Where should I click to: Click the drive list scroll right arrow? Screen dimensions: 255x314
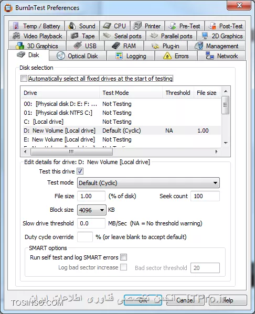(x=216, y=151)
